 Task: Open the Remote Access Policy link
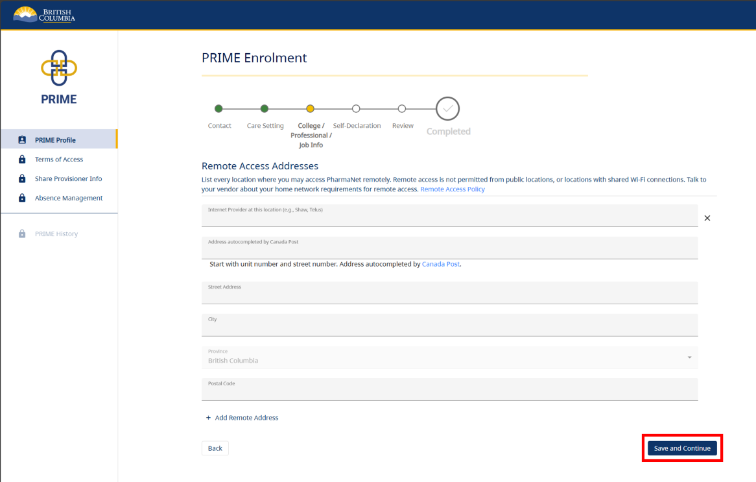click(x=452, y=189)
